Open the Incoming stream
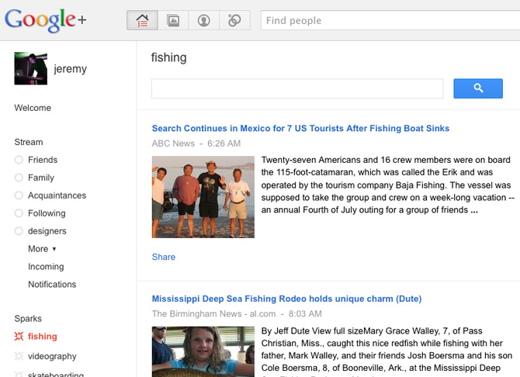Viewport: 520px width, 377px height. click(x=46, y=267)
